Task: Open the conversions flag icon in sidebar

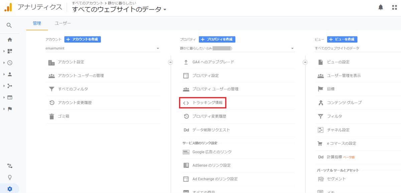Action: click(10, 109)
